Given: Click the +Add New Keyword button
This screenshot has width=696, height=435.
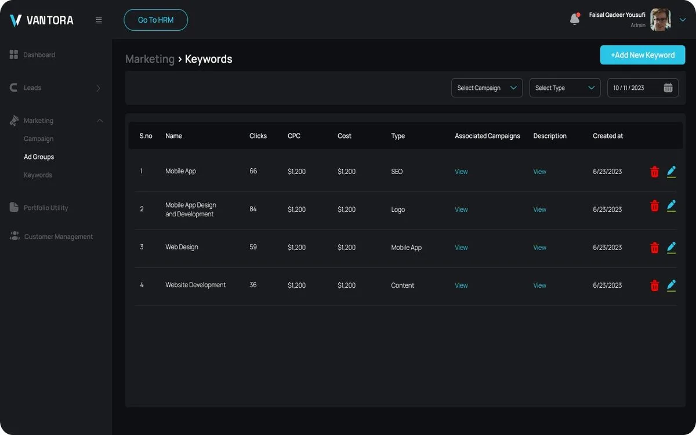Looking at the screenshot, I should [x=643, y=55].
